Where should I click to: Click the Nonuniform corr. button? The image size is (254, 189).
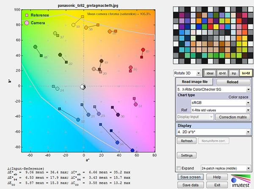click(213, 141)
